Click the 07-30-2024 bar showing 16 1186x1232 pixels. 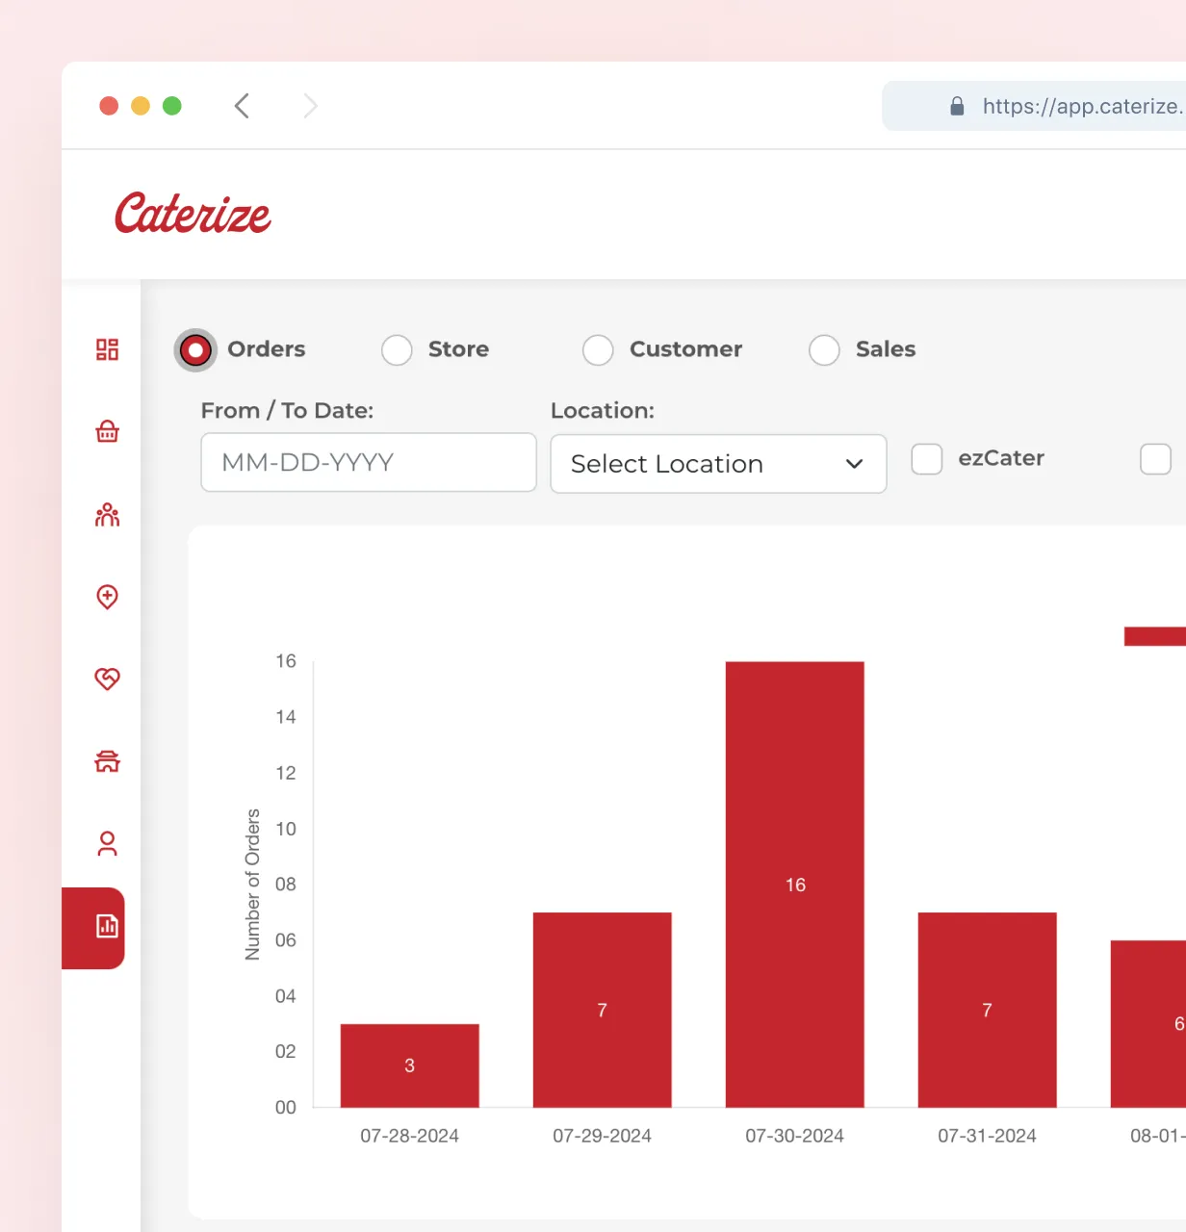pyautogui.click(x=794, y=884)
